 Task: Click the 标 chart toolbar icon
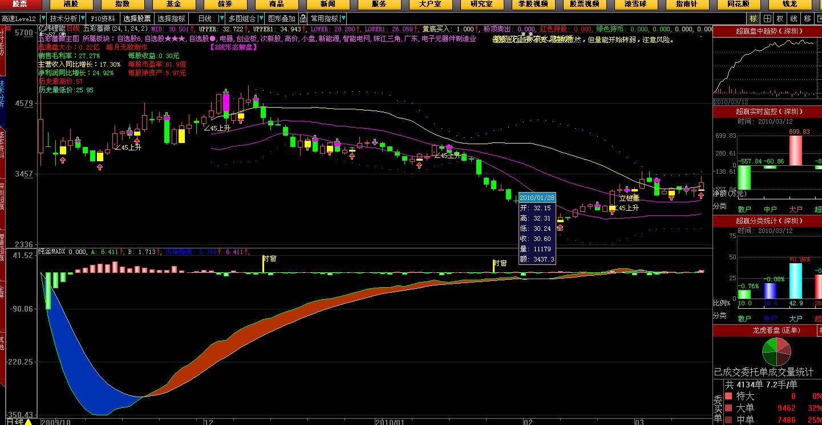tap(754, 18)
